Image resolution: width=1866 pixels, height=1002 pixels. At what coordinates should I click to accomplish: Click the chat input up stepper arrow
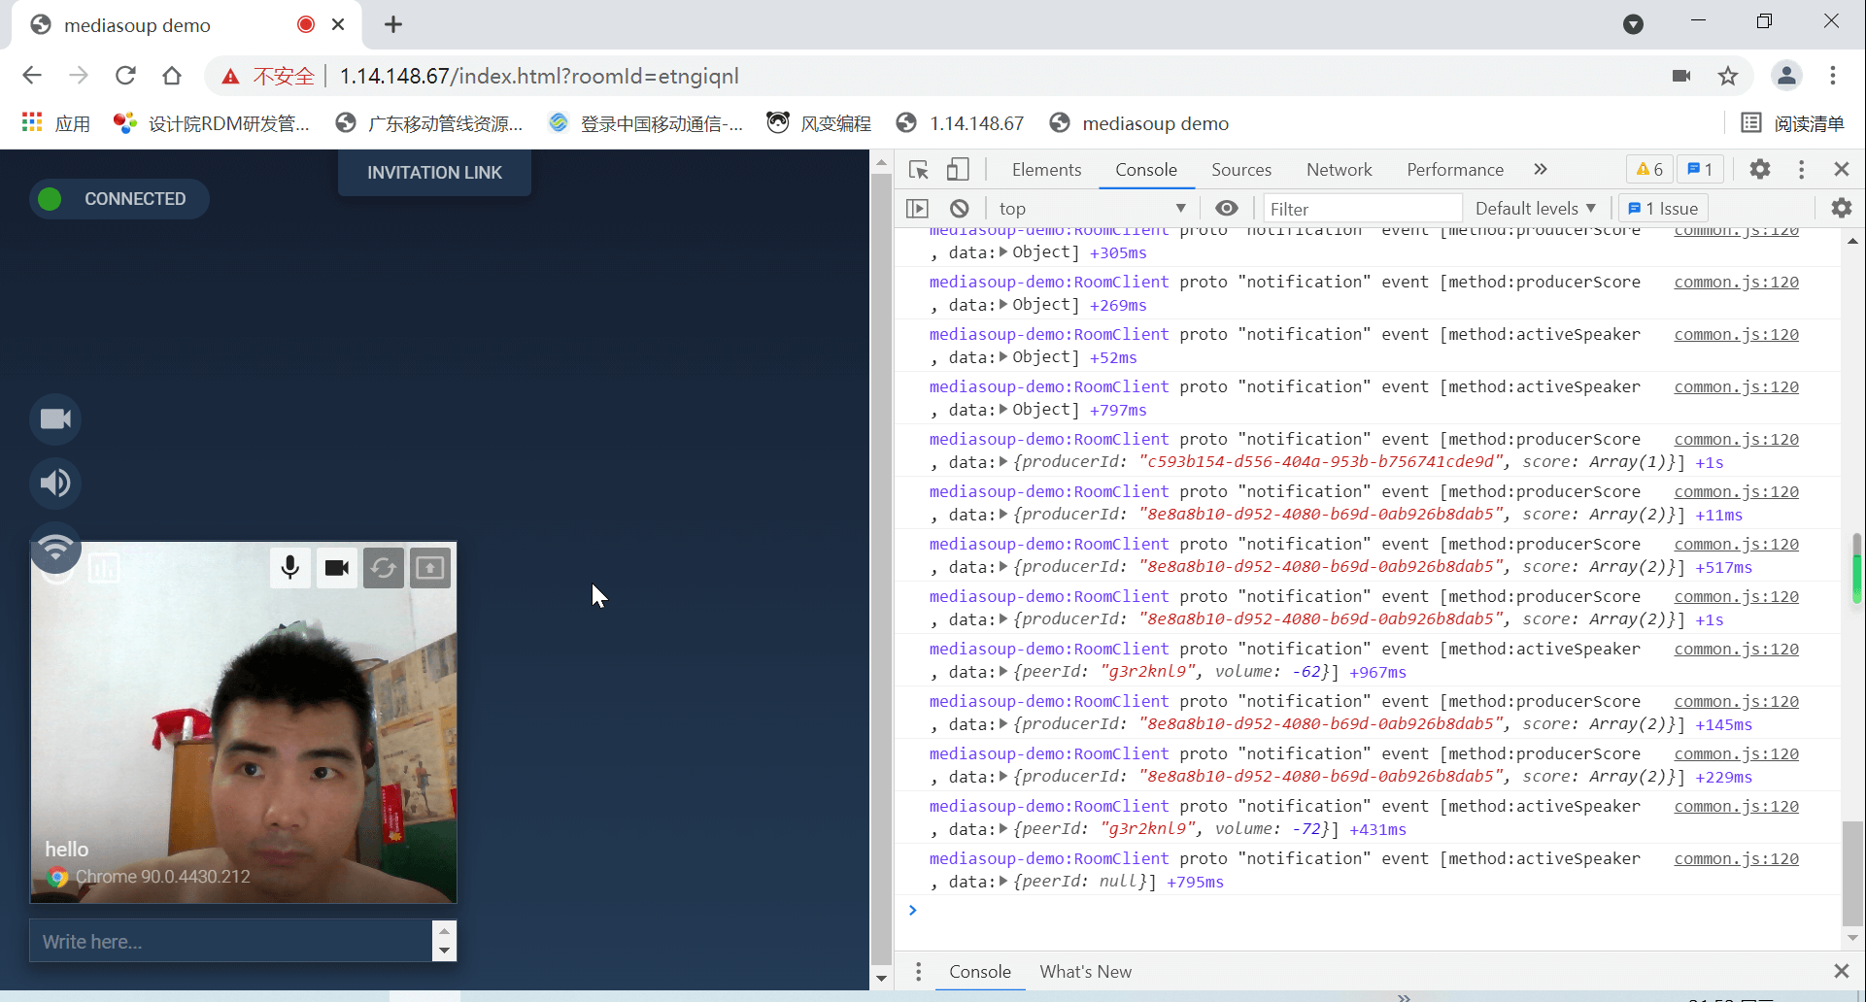tap(444, 930)
